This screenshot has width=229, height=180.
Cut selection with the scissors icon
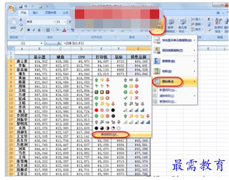point(21,20)
